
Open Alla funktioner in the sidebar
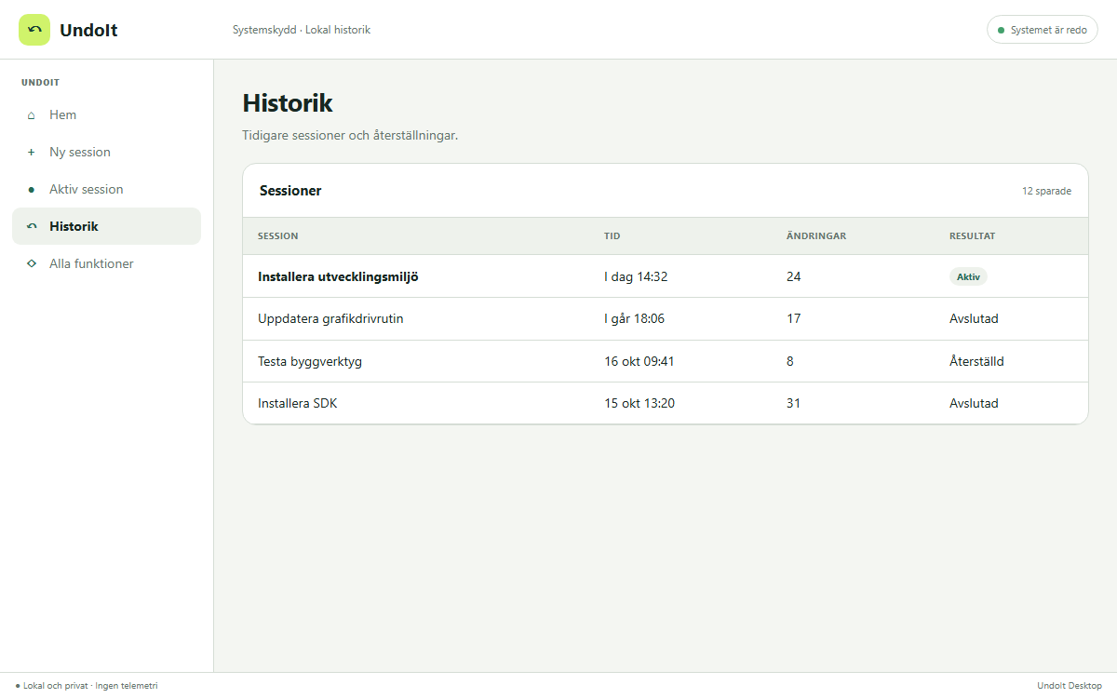click(x=106, y=263)
